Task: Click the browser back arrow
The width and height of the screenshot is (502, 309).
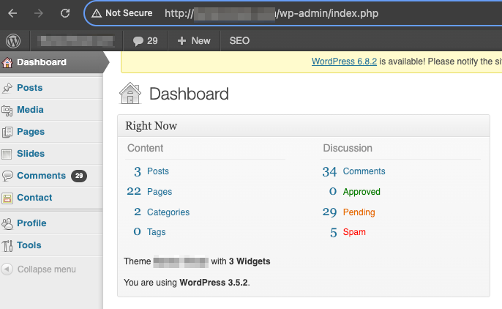Action: coord(12,13)
